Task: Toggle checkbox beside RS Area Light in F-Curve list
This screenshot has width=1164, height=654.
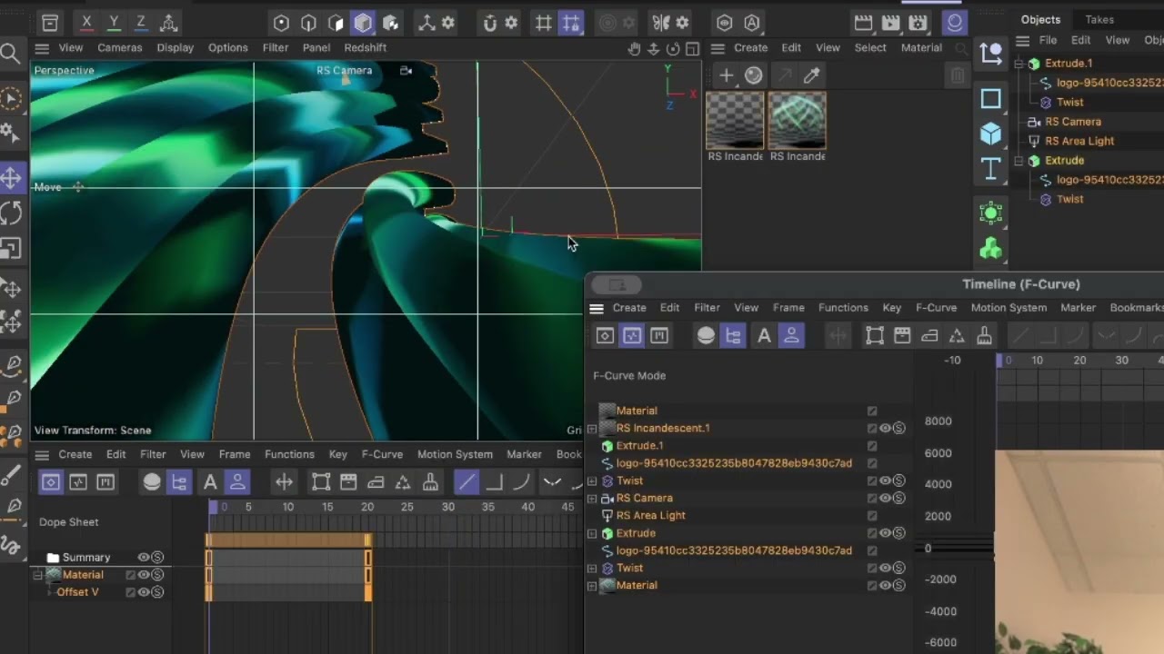Action: coord(872,515)
